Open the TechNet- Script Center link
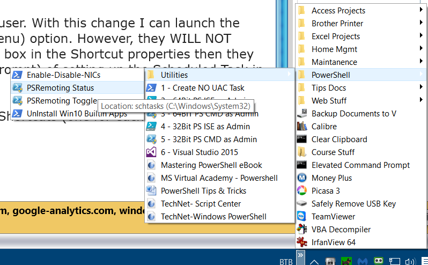This screenshot has height=265, width=428. pyautogui.click(x=201, y=204)
